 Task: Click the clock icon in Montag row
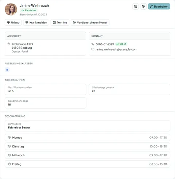[x=9, y=137]
